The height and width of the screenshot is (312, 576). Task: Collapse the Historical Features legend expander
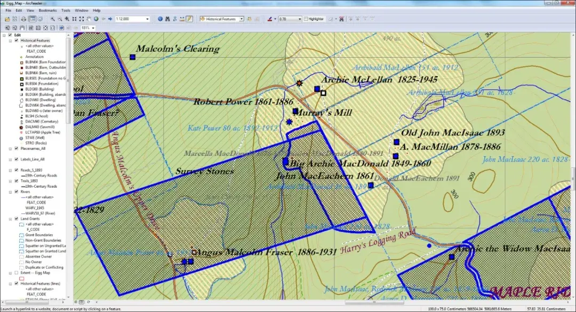[10, 41]
